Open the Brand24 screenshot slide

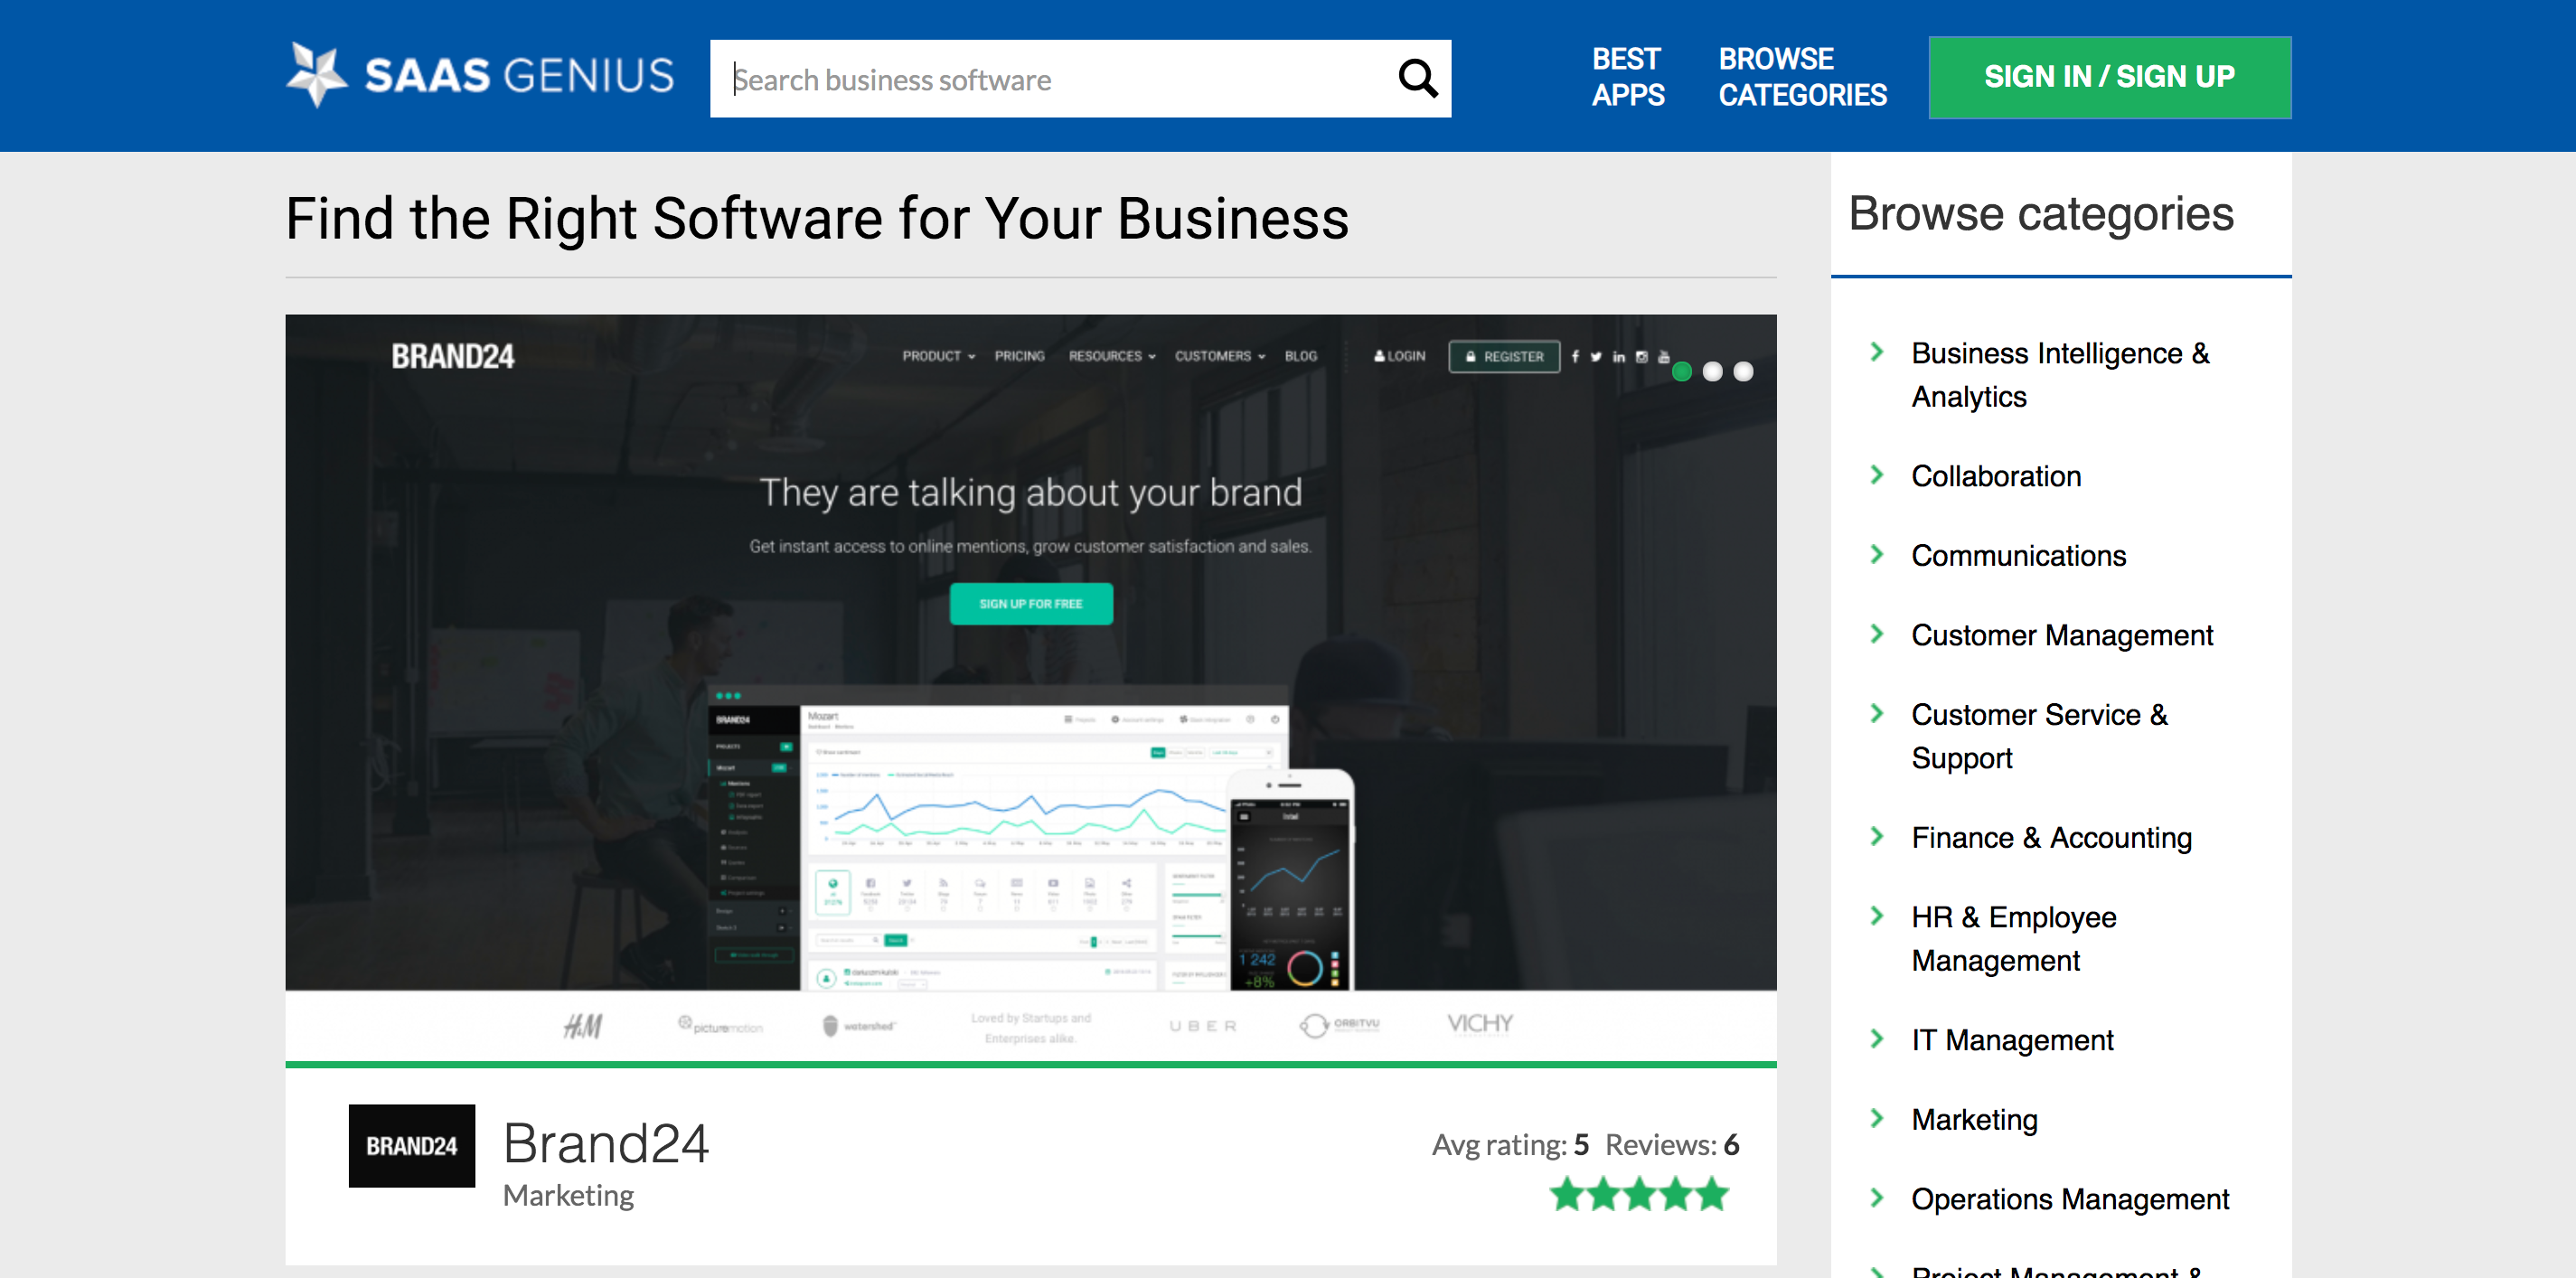[1030, 688]
